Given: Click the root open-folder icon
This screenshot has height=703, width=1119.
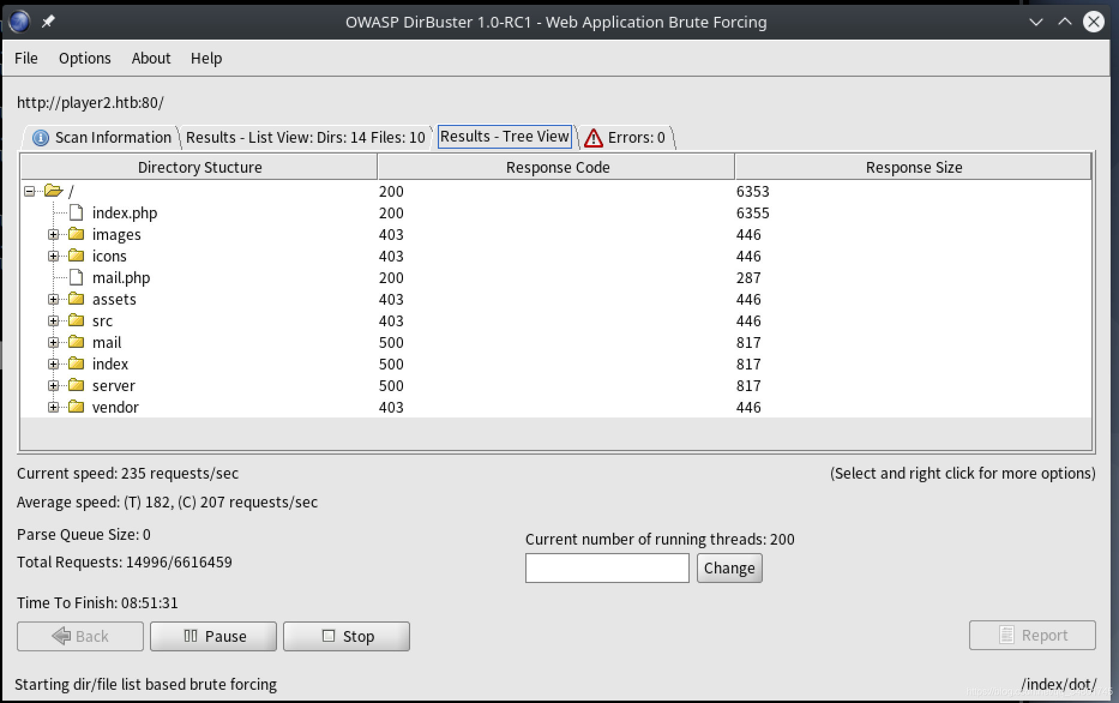Looking at the screenshot, I should point(54,191).
